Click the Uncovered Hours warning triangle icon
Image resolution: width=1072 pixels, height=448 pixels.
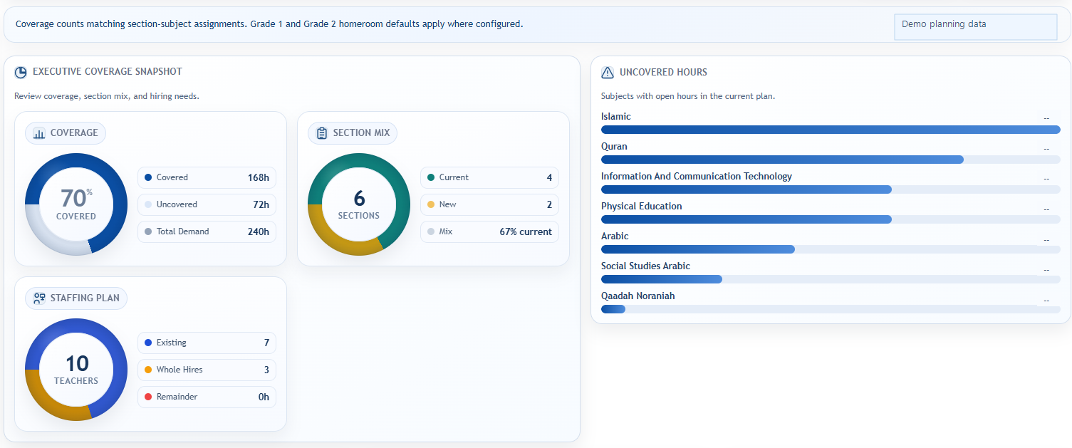tap(608, 73)
